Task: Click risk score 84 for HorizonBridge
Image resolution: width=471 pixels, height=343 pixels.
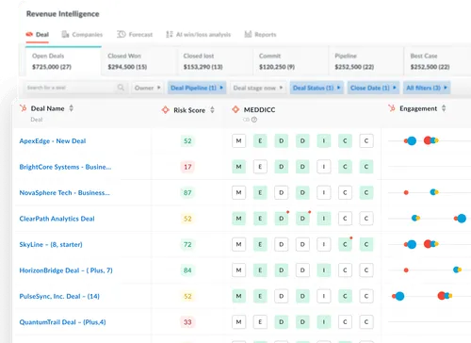Action: [x=187, y=270]
